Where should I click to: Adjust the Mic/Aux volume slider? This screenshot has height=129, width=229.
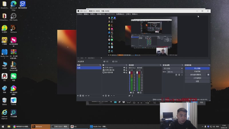pyautogui.click(x=130, y=81)
